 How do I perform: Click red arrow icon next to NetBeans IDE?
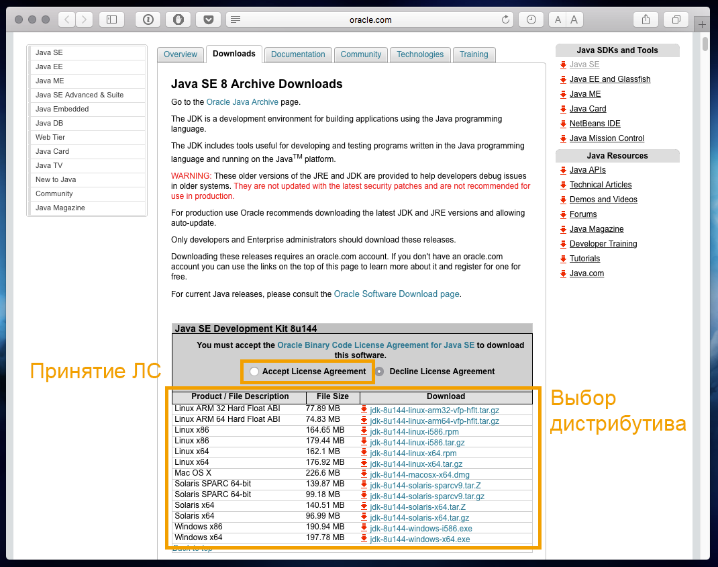(563, 124)
